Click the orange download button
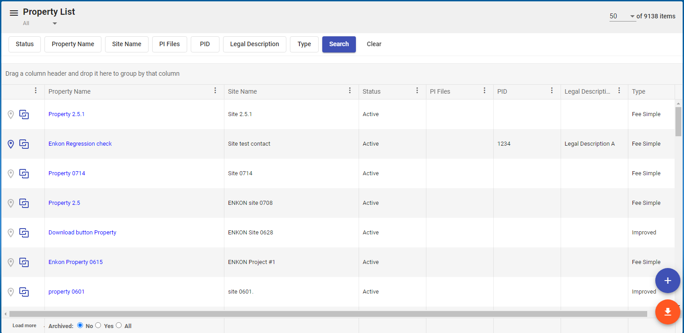The image size is (684, 333). [667, 312]
